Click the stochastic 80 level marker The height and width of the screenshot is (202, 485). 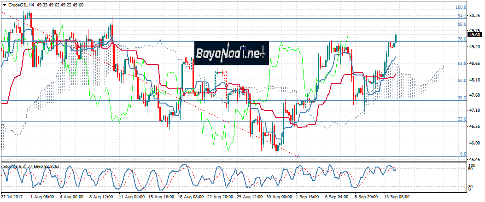pos(471,169)
